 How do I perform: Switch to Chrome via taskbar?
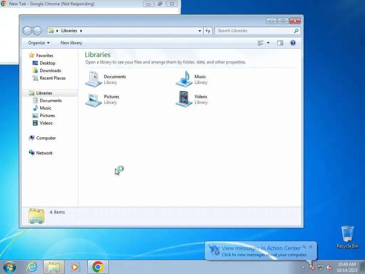[98, 267]
